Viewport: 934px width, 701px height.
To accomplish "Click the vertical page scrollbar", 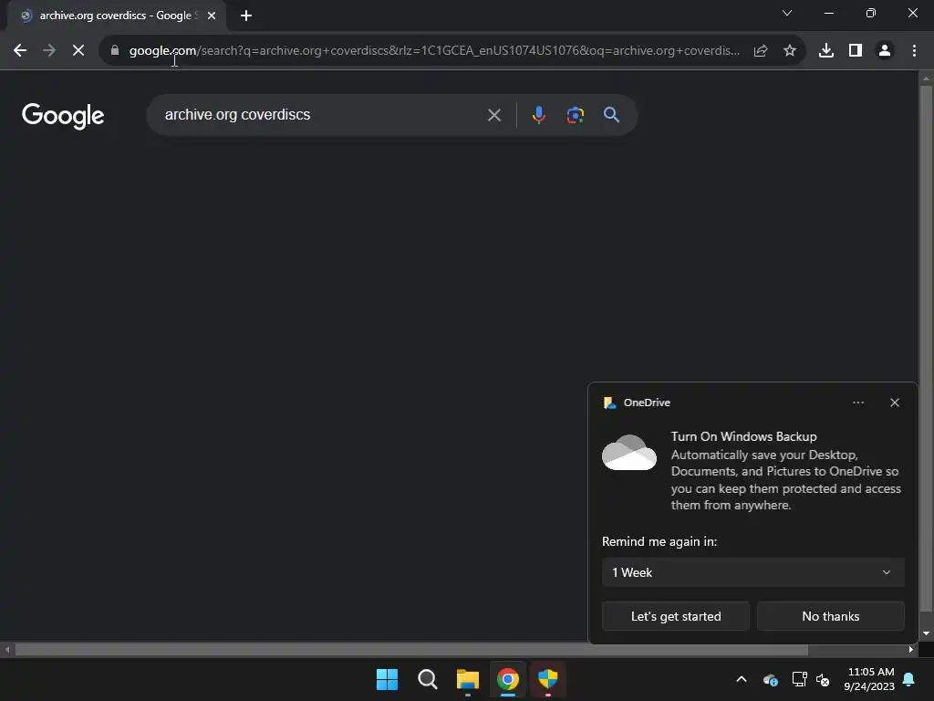I will coord(926,349).
